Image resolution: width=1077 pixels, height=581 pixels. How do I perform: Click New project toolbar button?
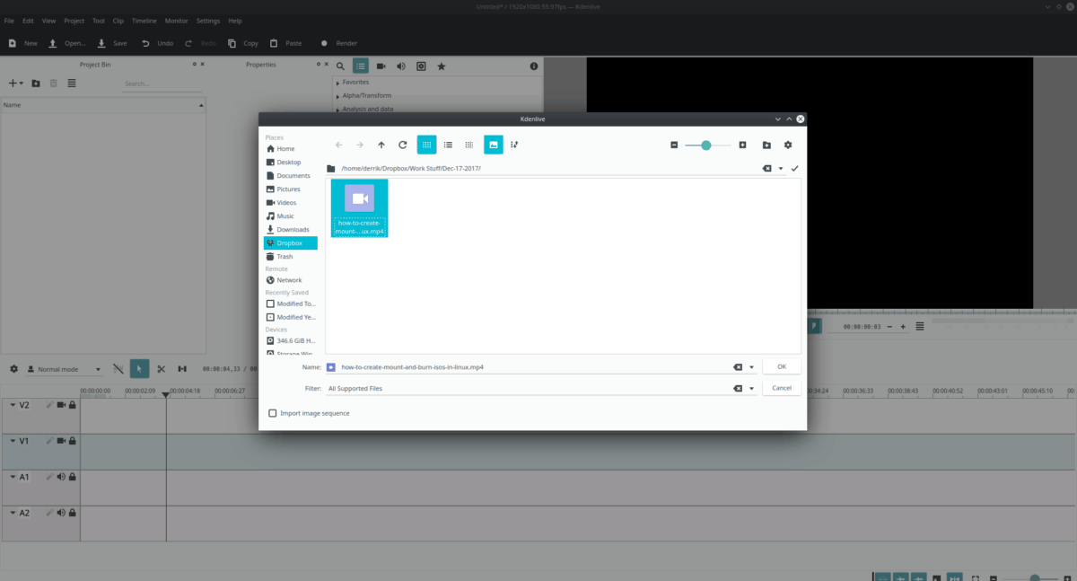click(x=22, y=43)
